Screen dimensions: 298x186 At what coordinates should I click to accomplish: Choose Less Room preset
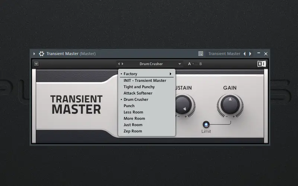tap(147, 112)
